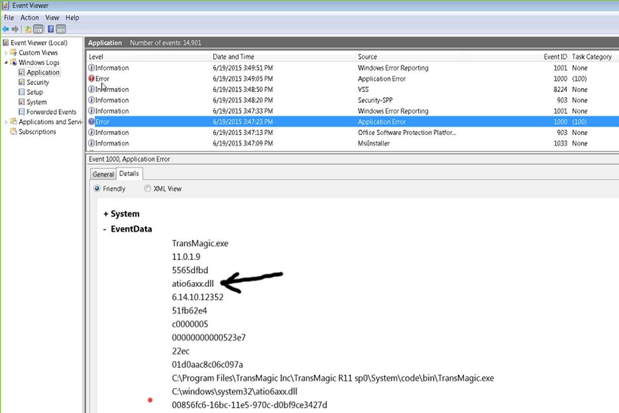Image resolution: width=619 pixels, height=413 pixels.
Task: Select the Windows Error Reporting event at 3:49:51 PM
Action: point(353,68)
